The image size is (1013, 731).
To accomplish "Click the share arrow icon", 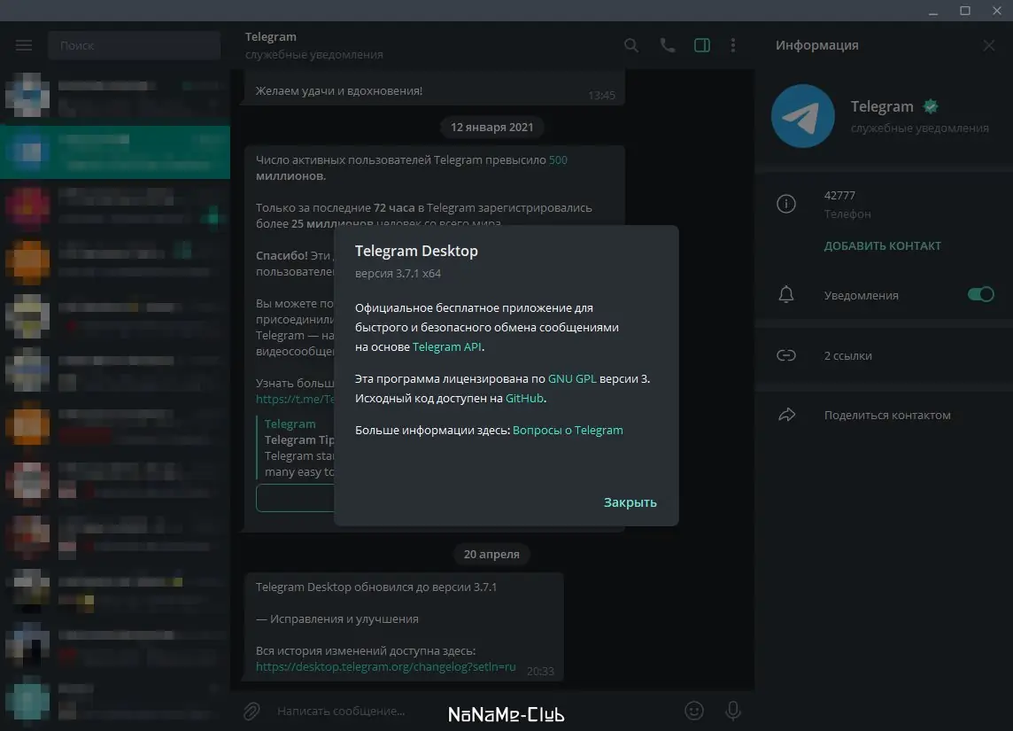I will [786, 415].
